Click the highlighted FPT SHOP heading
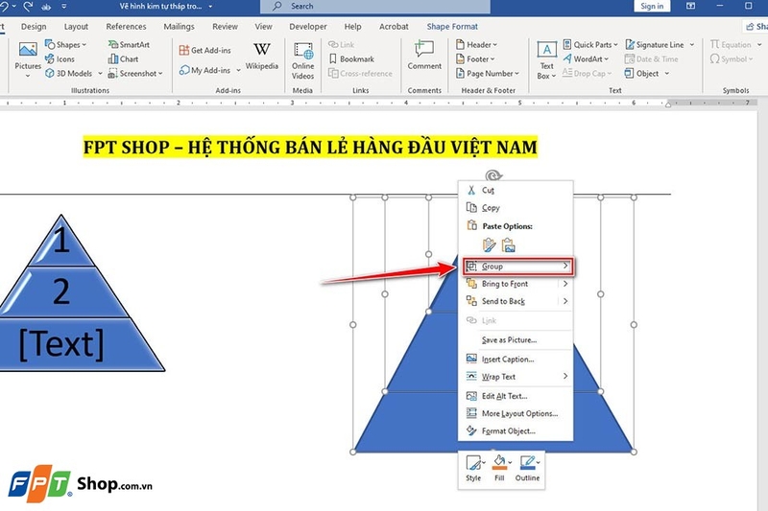This screenshot has width=768, height=511. click(x=310, y=147)
